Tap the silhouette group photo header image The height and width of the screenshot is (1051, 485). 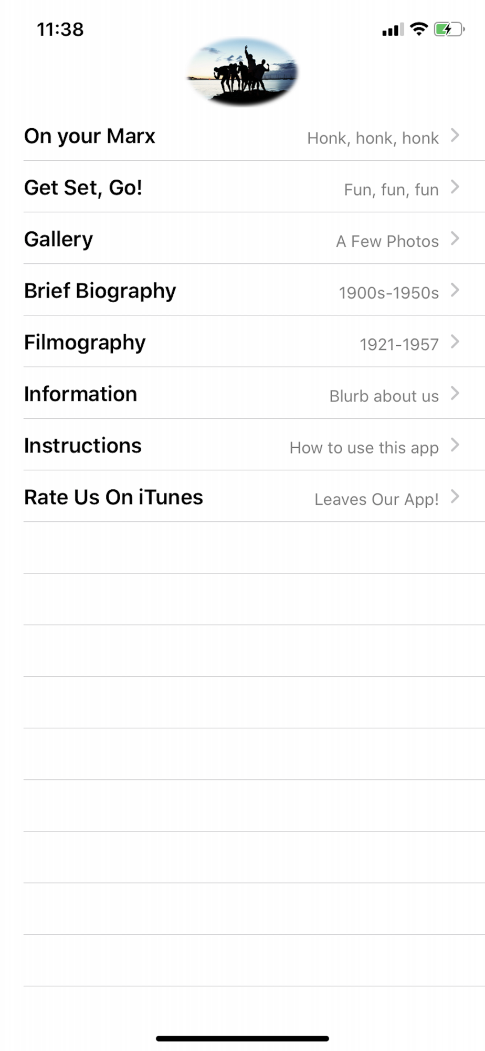(x=242, y=72)
